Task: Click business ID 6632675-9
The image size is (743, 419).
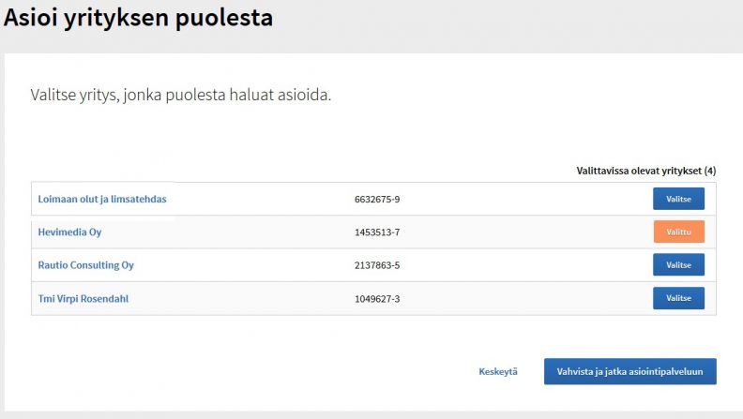Action: click(377, 200)
